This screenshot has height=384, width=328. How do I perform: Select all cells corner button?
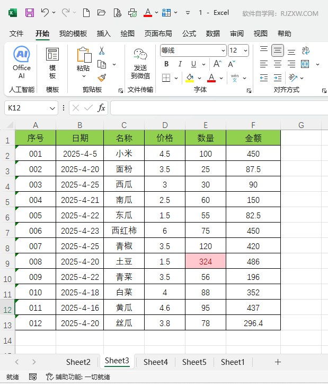pyautogui.click(x=10, y=125)
